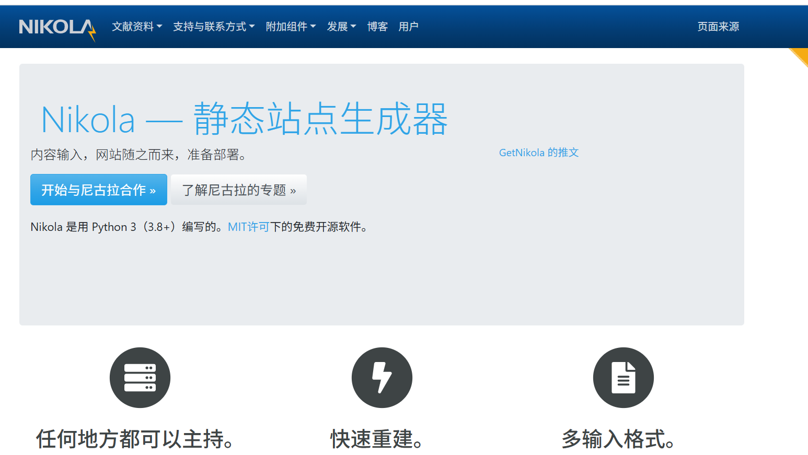808x455 pixels.
Task: Click the lightning bolt icon
Action: click(x=382, y=378)
